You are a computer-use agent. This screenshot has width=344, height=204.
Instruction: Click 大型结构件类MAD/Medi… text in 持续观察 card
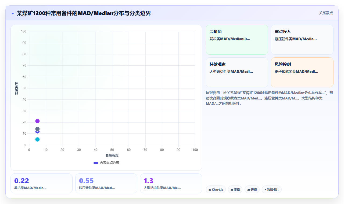231,72
